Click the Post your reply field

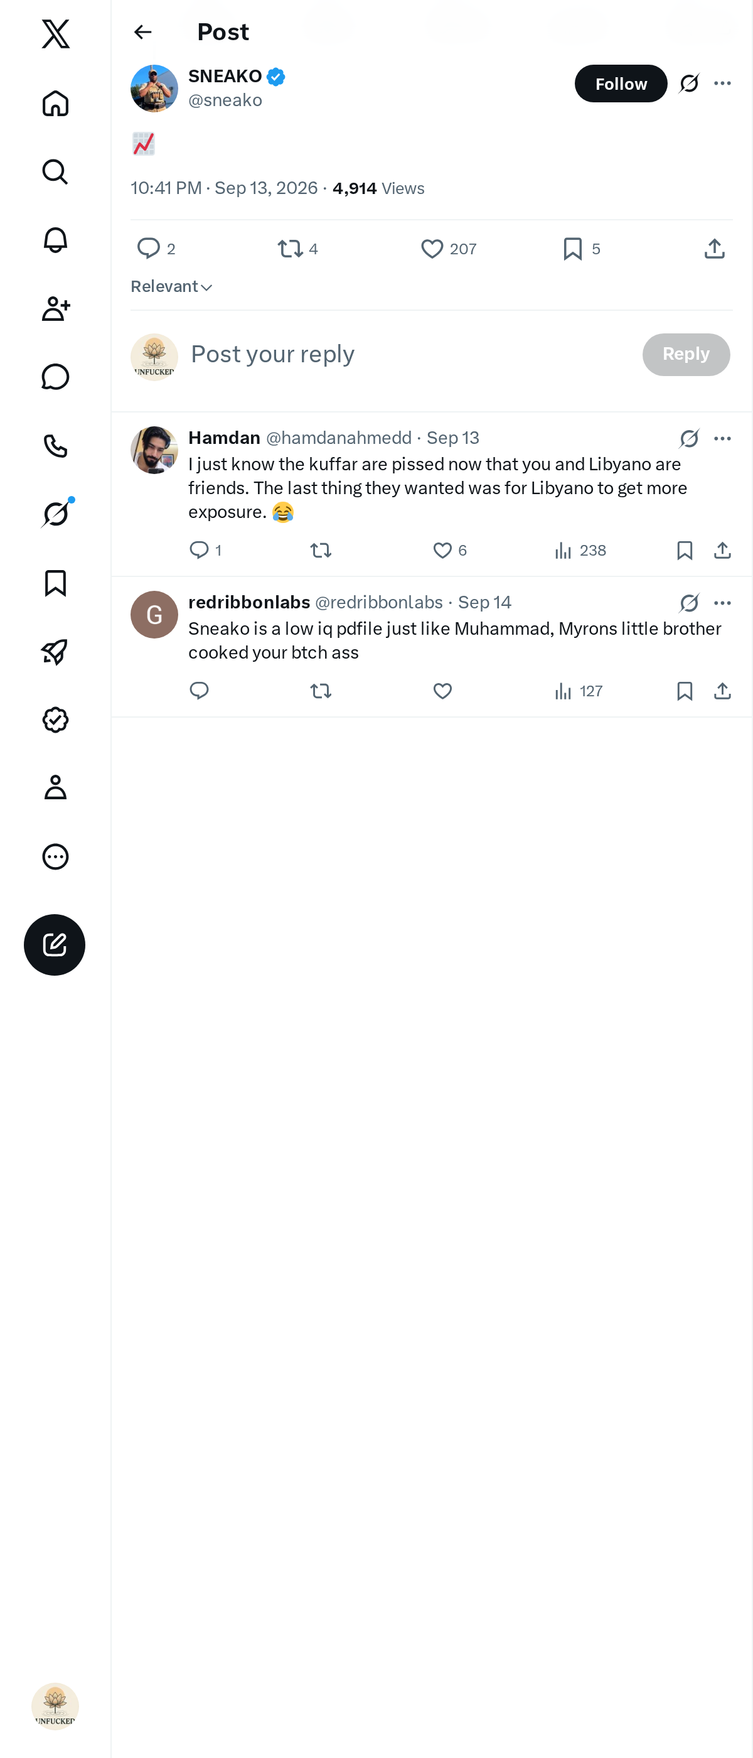pos(409,354)
